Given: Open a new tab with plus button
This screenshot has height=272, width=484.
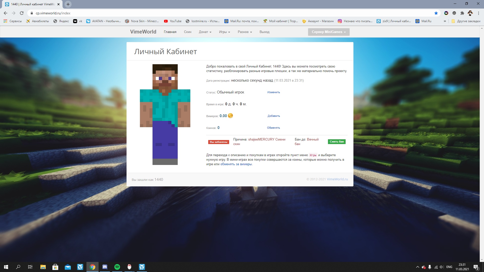Looking at the screenshot, I should pos(68,4).
